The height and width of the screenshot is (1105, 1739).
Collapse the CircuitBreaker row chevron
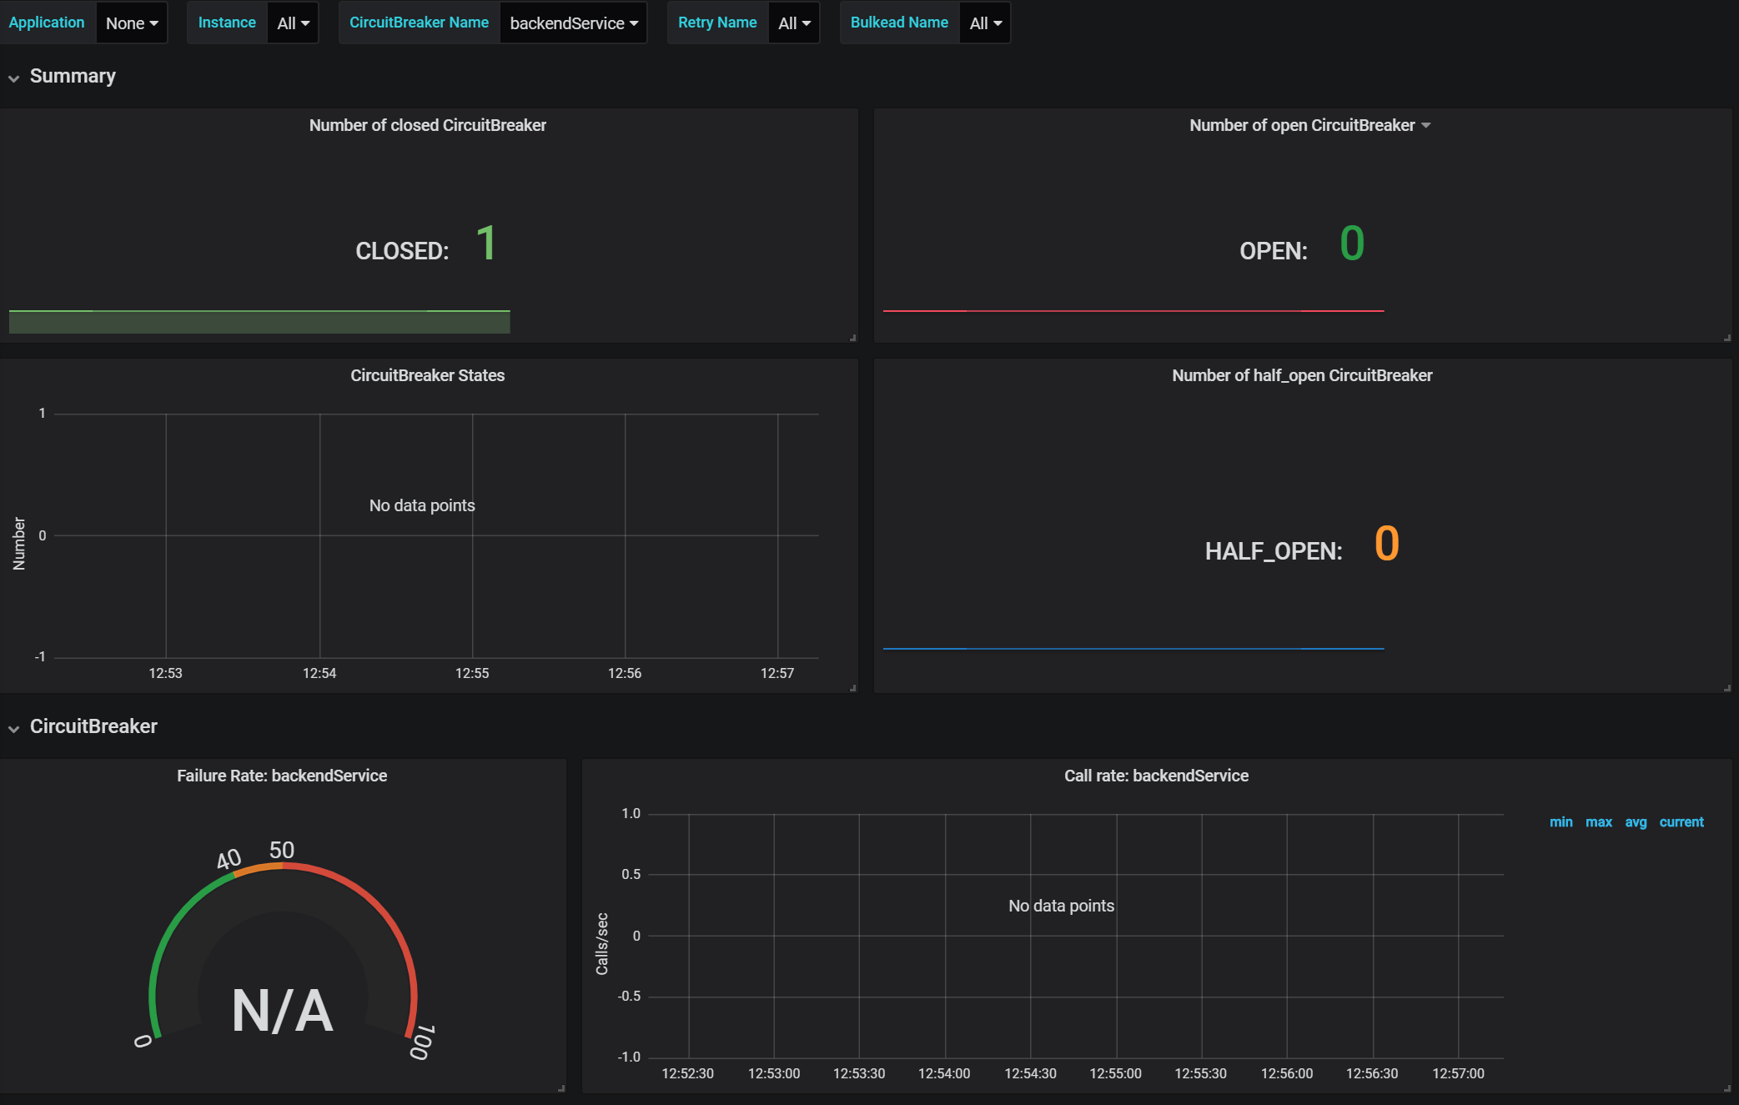click(13, 728)
